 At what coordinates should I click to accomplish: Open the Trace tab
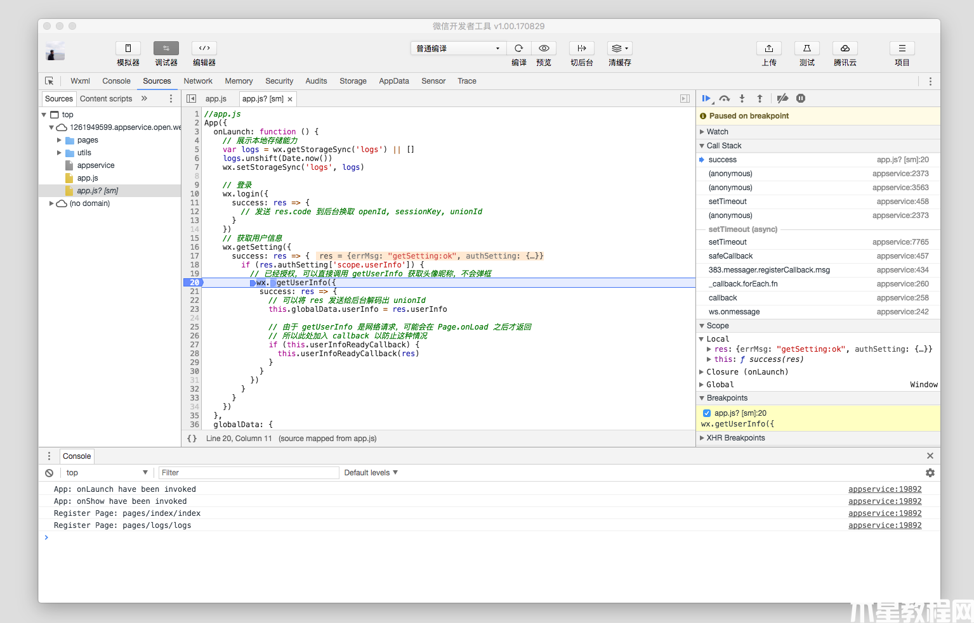(467, 81)
